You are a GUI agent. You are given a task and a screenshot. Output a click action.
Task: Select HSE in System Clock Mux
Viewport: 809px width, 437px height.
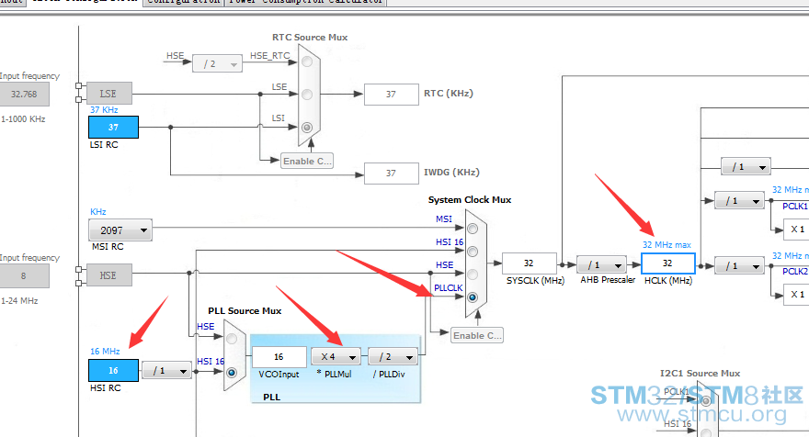pyautogui.click(x=473, y=275)
